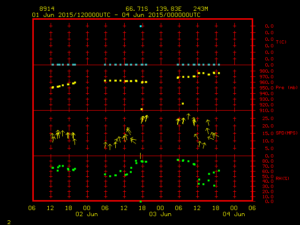The width and height of the screenshot is (300, 225).
Task: Click the start time 01 Jun 2015/120000UTC
Action: click(x=71, y=15)
